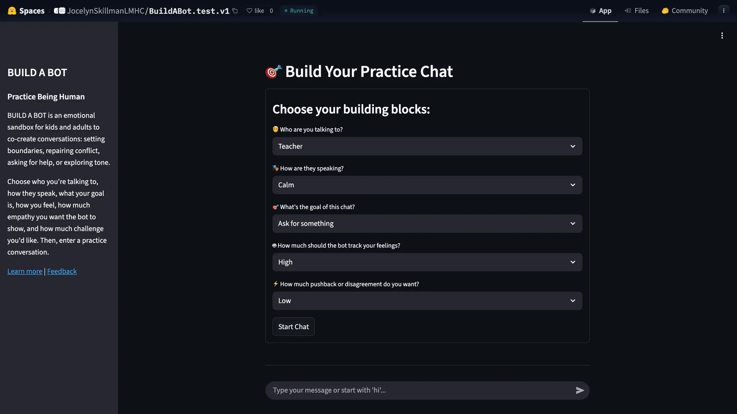
Task: Copy the space name with the copy icon
Action: (x=235, y=11)
